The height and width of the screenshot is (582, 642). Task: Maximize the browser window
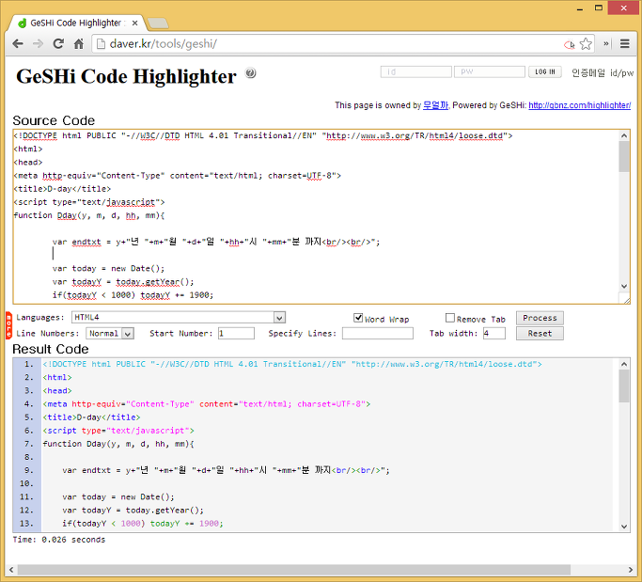(x=599, y=8)
